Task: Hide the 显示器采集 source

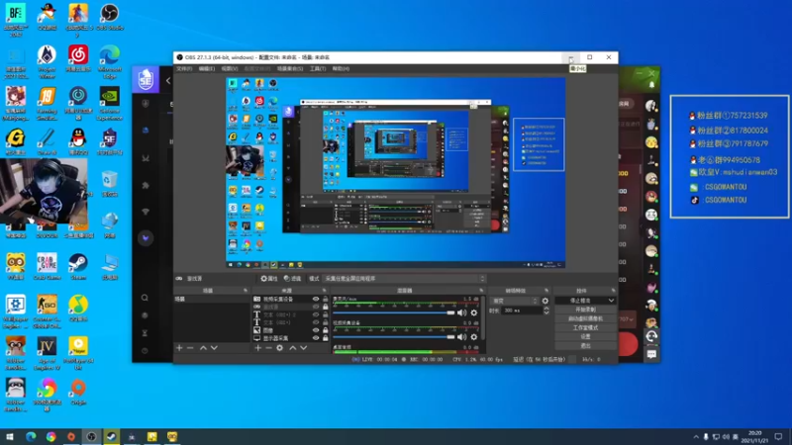Action: click(x=316, y=338)
